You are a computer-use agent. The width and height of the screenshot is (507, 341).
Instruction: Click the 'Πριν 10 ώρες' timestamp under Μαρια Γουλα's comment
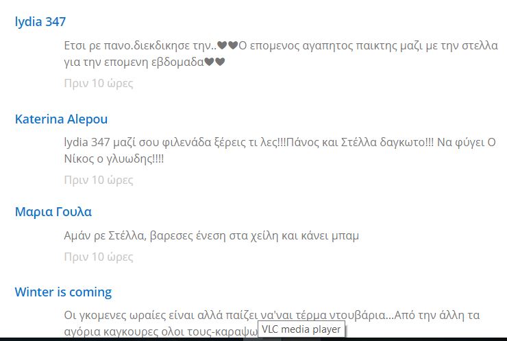coord(99,257)
